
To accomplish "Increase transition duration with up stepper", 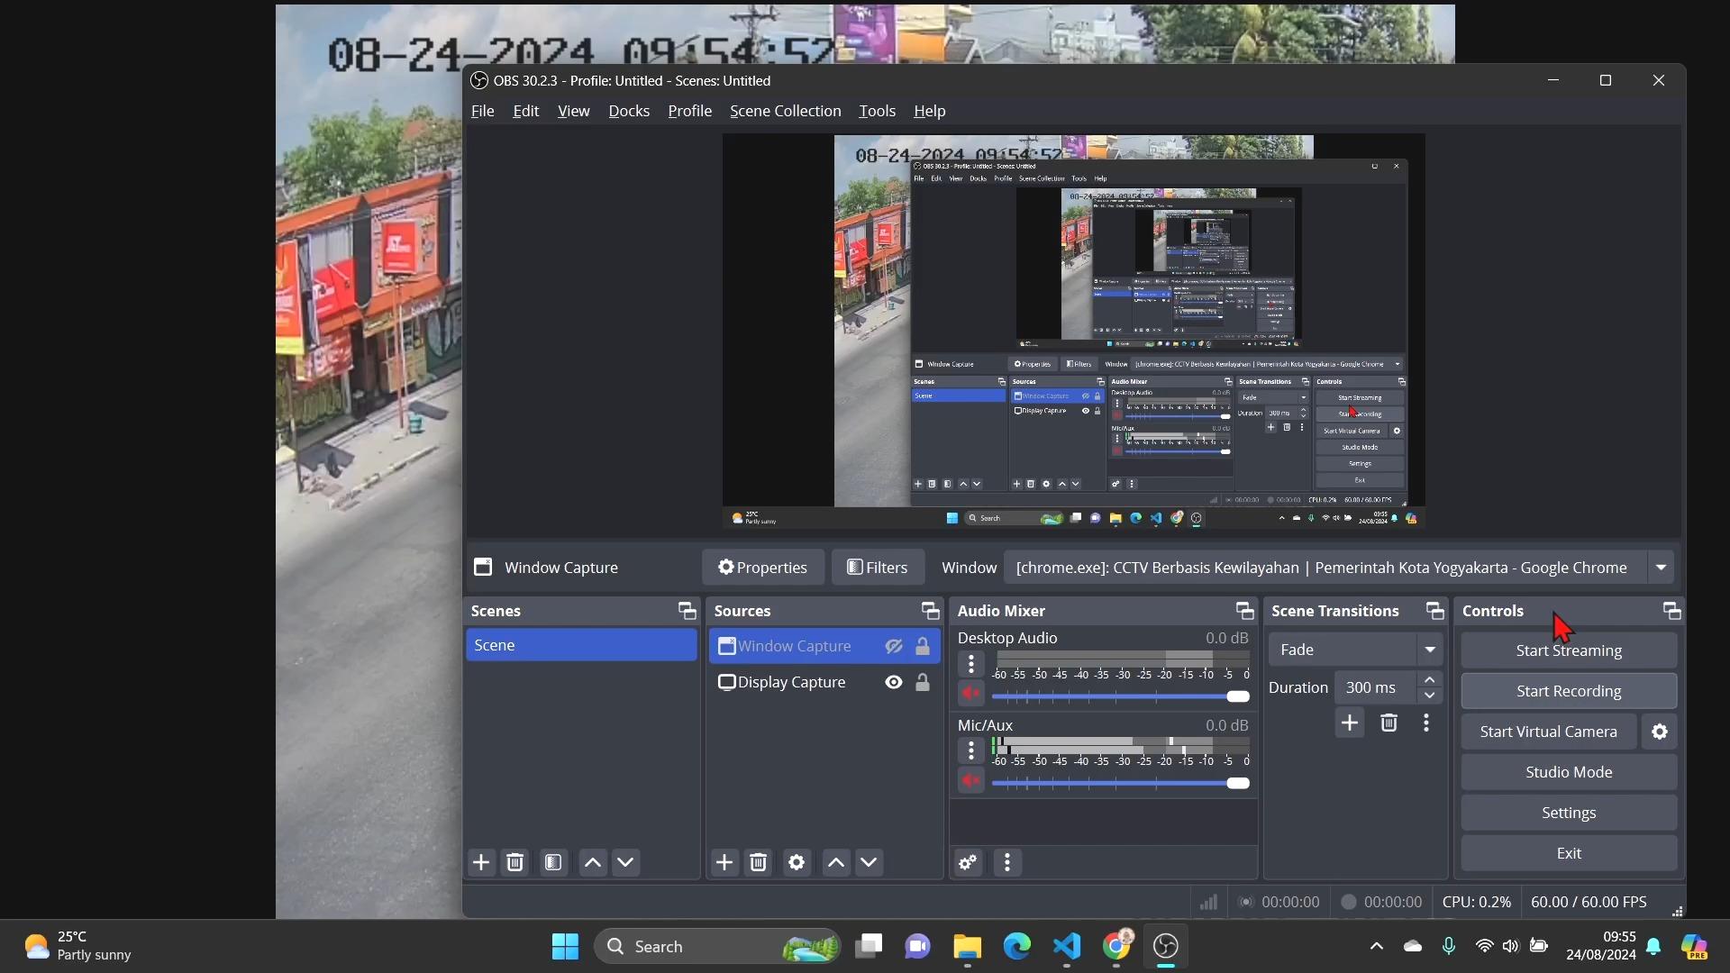I will click(1430, 679).
